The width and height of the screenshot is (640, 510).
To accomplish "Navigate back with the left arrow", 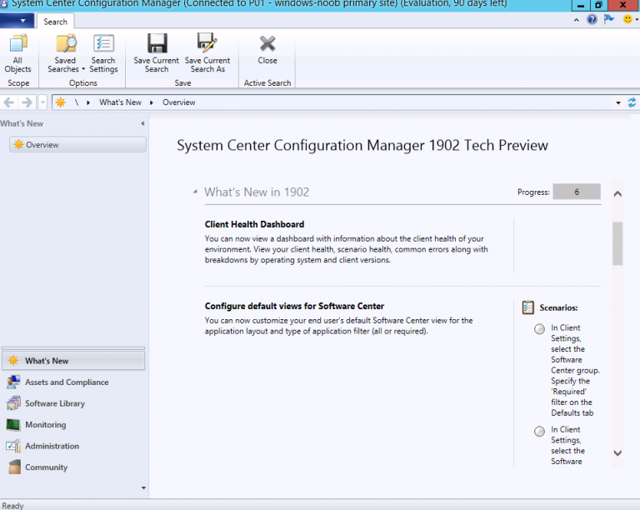I will coord(9,102).
